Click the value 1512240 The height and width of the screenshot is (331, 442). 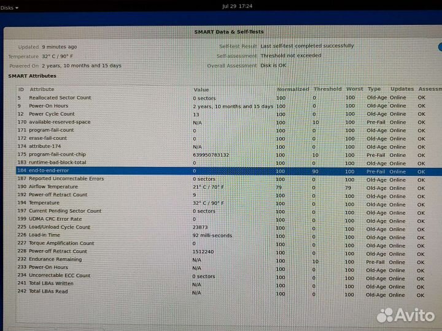point(203,252)
